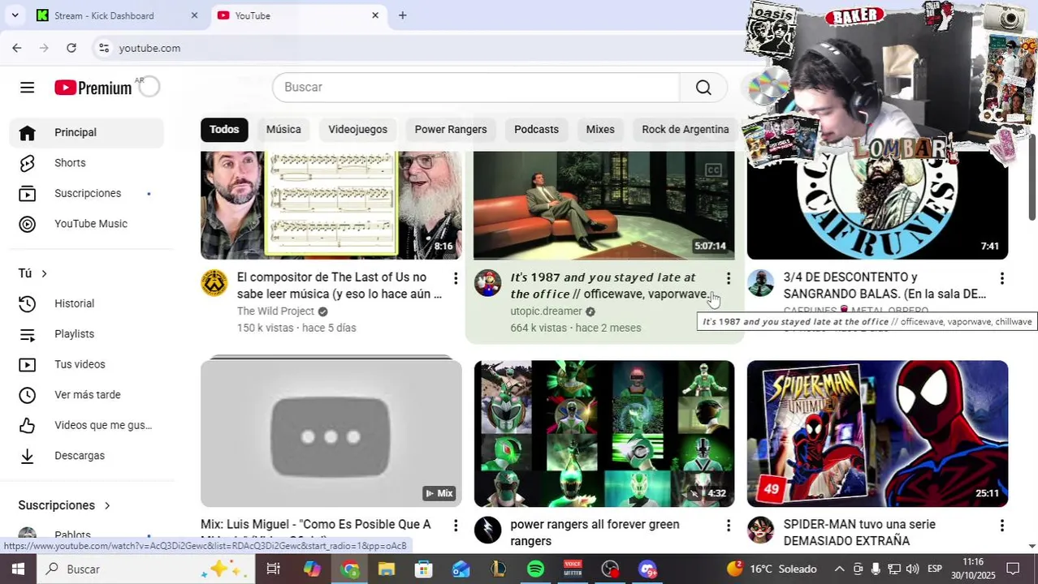
Task: Open Ver más tarde list
Action: (x=86, y=395)
